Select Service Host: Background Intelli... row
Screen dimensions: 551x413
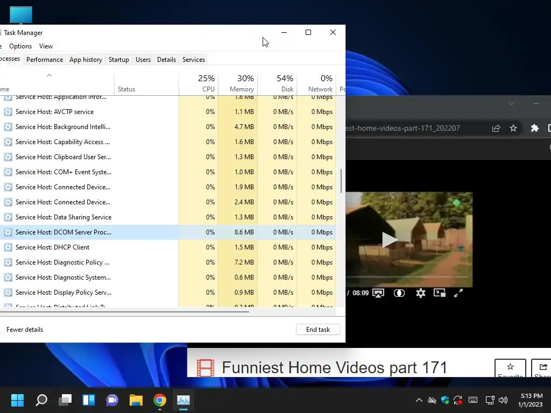click(168, 127)
